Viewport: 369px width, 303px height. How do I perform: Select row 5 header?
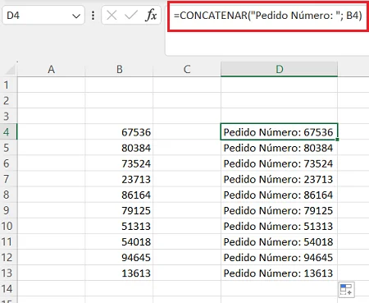click(x=8, y=148)
